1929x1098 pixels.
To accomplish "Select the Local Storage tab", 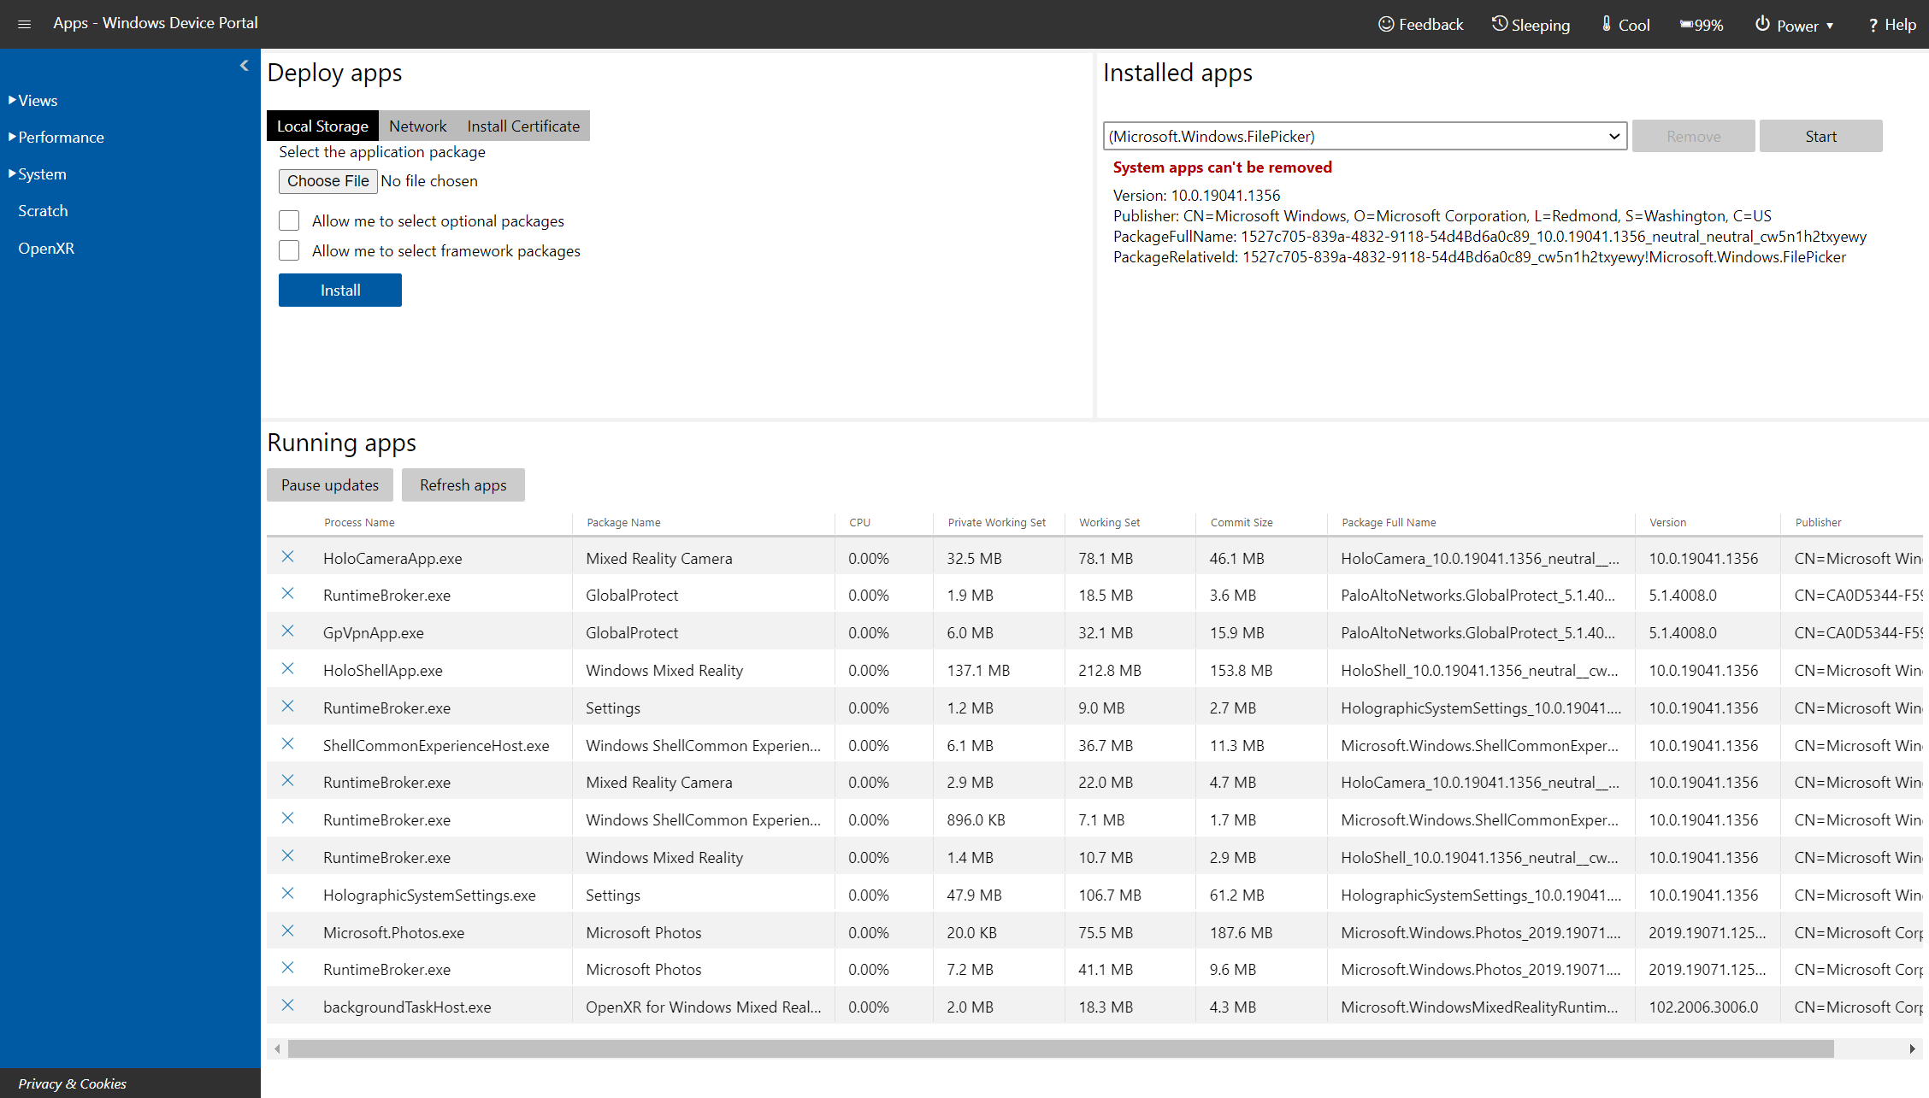I will [x=322, y=126].
